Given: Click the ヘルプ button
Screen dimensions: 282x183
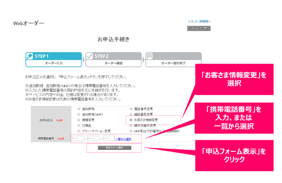Looking at the screenshot, I should pyautogui.click(x=199, y=28).
